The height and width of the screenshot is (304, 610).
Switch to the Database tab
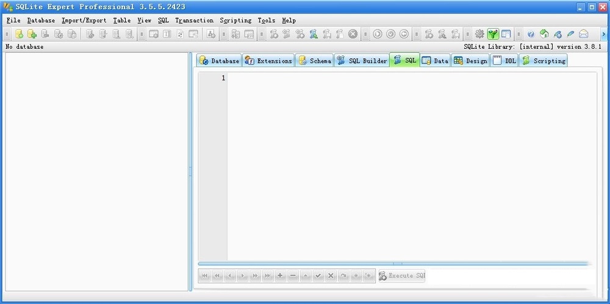tap(219, 60)
